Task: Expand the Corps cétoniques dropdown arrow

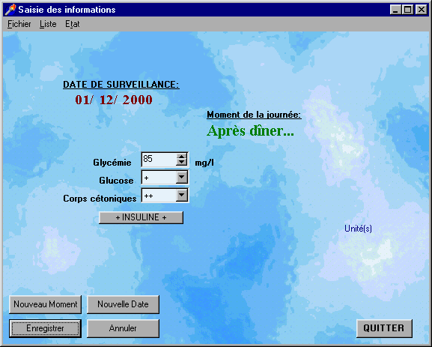Action: click(x=182, y=195)
